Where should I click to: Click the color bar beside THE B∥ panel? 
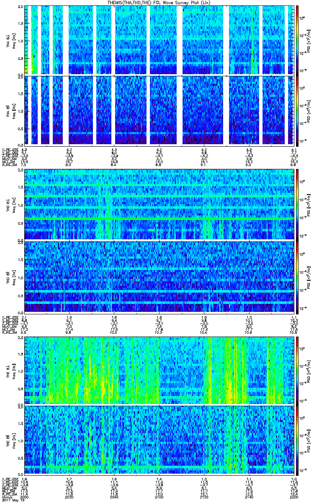click(x=298, y=440)
